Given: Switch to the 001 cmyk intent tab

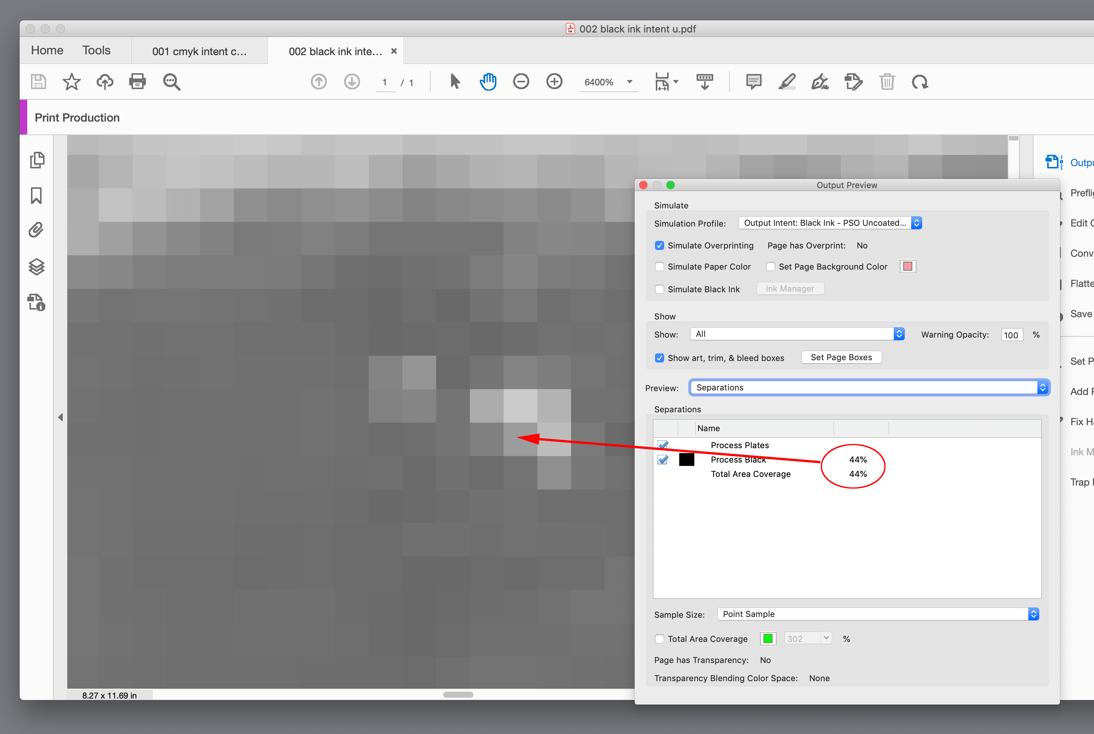Looking at the screenshot, I should (x=199, y=51).
